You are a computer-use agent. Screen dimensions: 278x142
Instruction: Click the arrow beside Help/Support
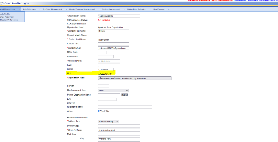168,9
